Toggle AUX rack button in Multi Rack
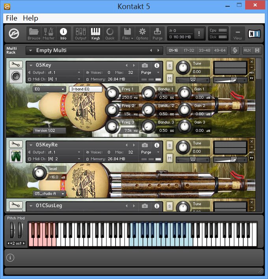Screen dimensions: 268x279 pyautogui.click(x=247, y=51)
